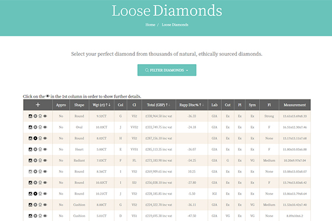
Task: Sort by the Total (GBP) column
Action: click(x=159, y=105)
